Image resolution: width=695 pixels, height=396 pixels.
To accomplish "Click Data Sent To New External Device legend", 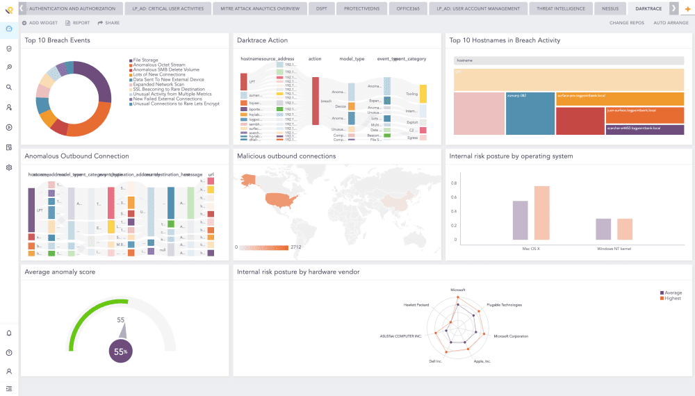I will 168,80.
